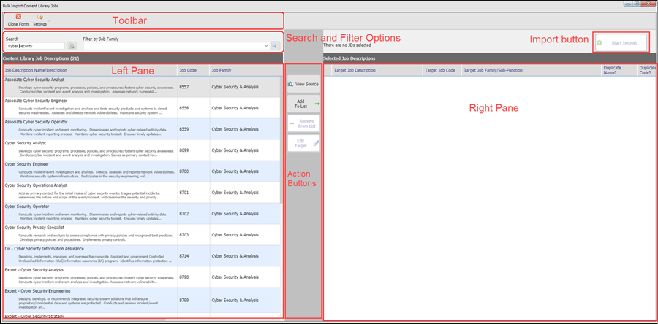
Task: Click Job Family cell in row 8799
Action: click(245, 300)
